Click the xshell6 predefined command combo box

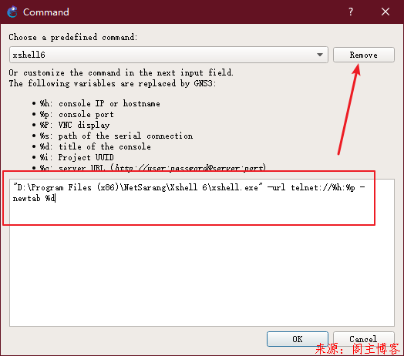[169, 55]
